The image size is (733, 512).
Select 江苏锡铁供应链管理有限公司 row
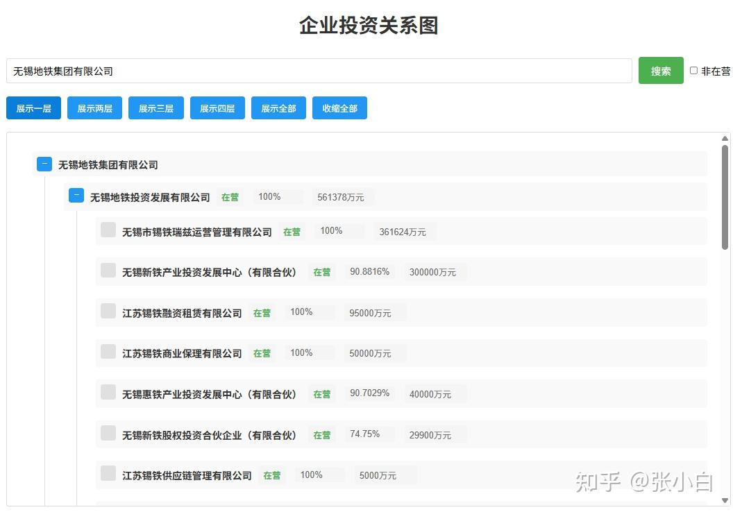point(401,475)
